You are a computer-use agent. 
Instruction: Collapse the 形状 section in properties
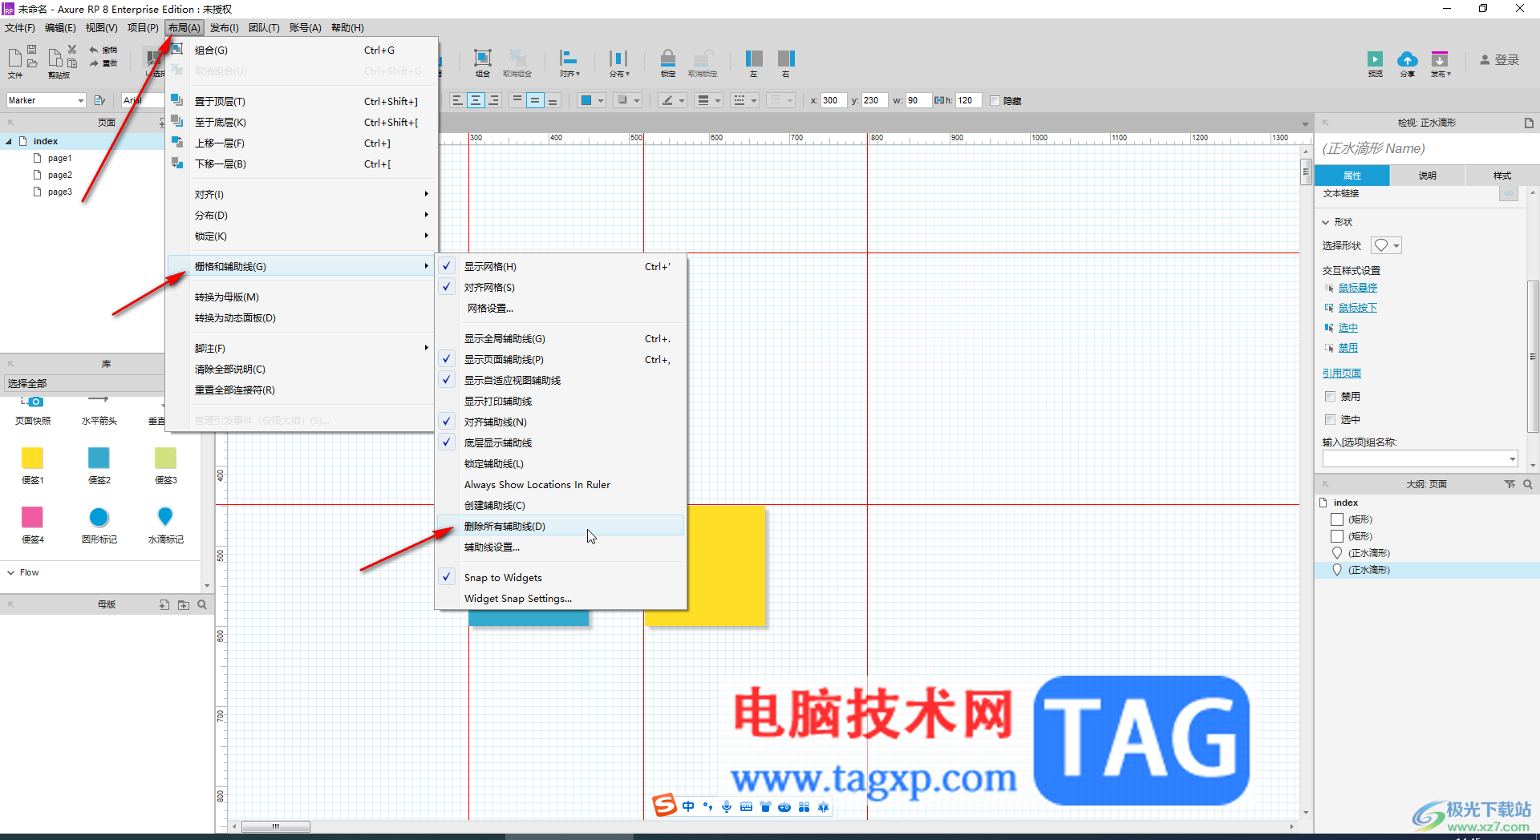(x=1326, y=222)
